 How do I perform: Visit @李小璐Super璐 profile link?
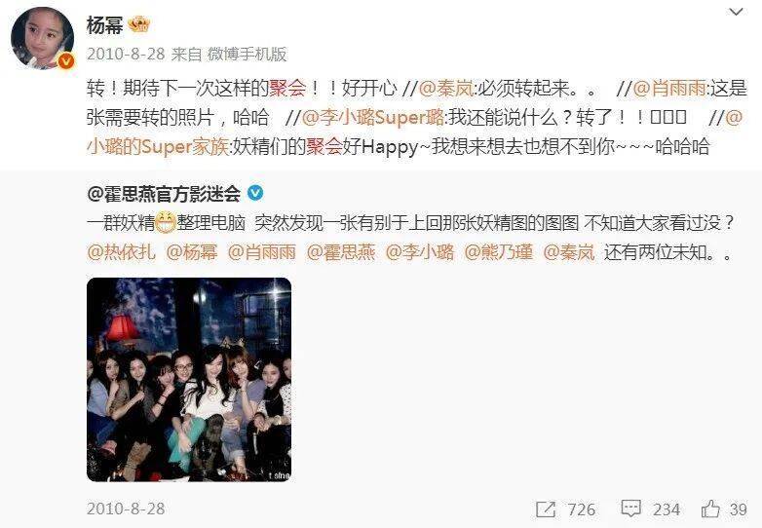373,117
